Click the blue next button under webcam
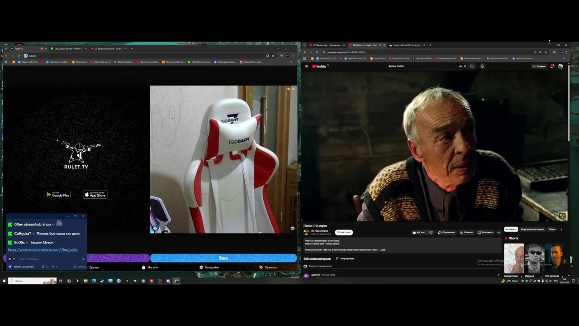 [x=223, y=258]
